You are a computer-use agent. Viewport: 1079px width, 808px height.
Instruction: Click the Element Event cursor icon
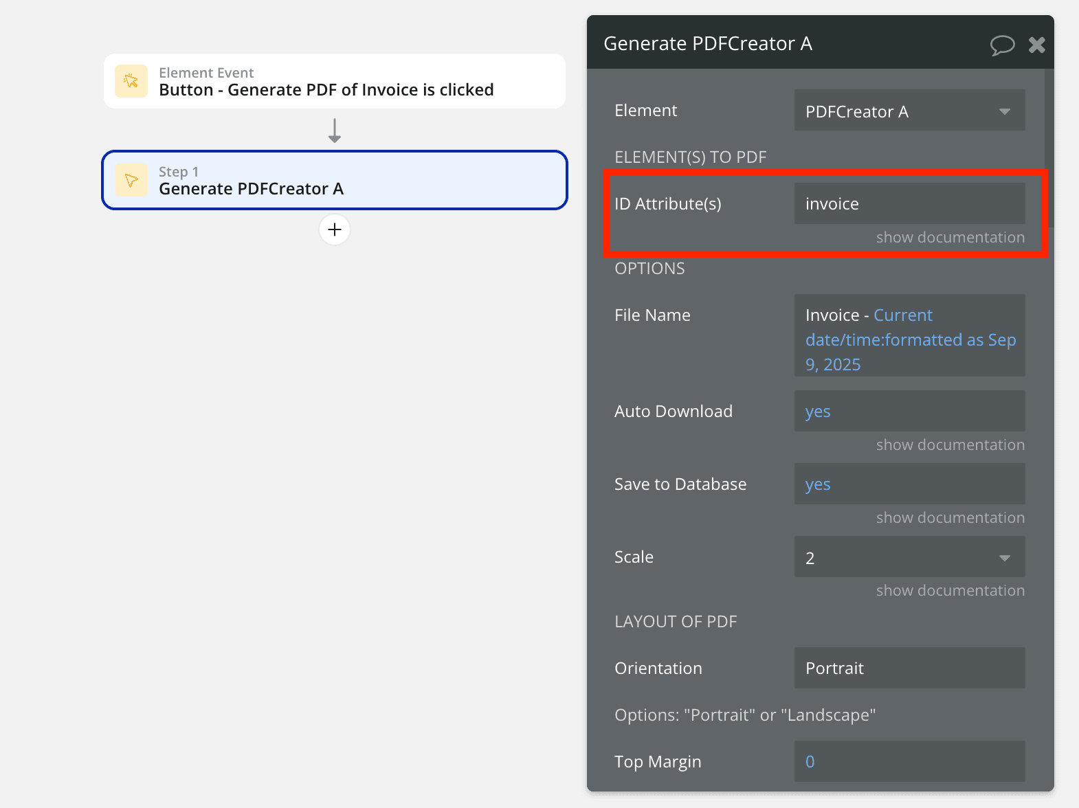[x=131, y=81]
